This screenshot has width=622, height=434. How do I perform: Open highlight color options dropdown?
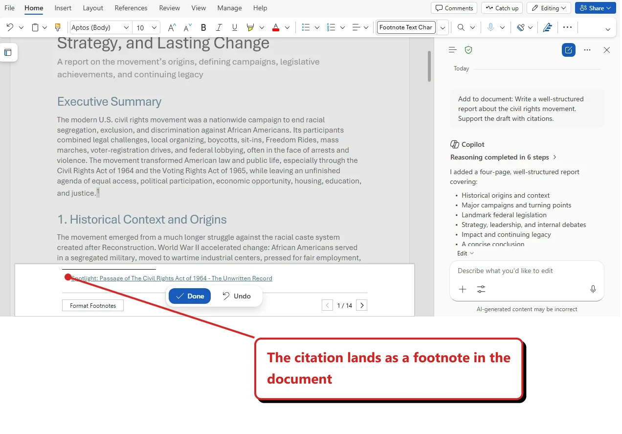(x=262, y=28)
